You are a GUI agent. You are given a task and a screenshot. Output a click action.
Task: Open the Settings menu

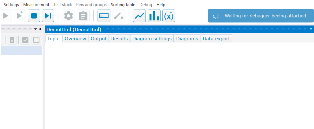click(x=11, y=5)
